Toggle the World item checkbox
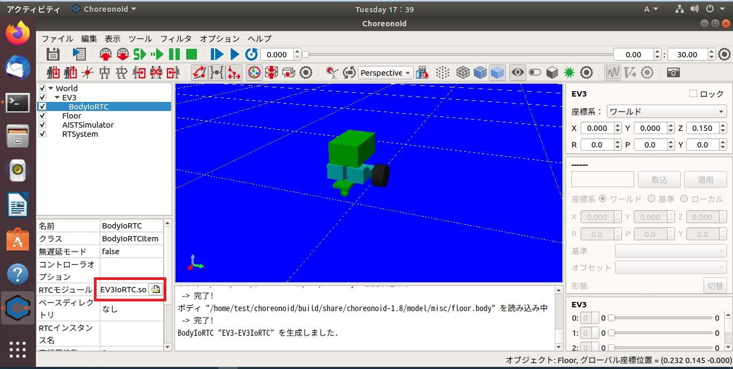This screenshot has width=733, height=369. pyautogui.click(x=42, y=88)
